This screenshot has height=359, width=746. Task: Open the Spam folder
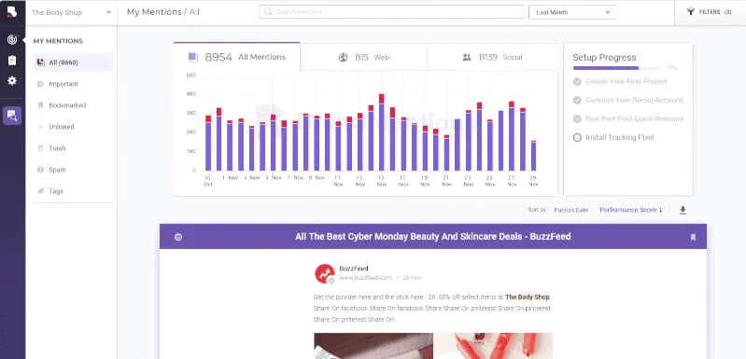(57, 170)
